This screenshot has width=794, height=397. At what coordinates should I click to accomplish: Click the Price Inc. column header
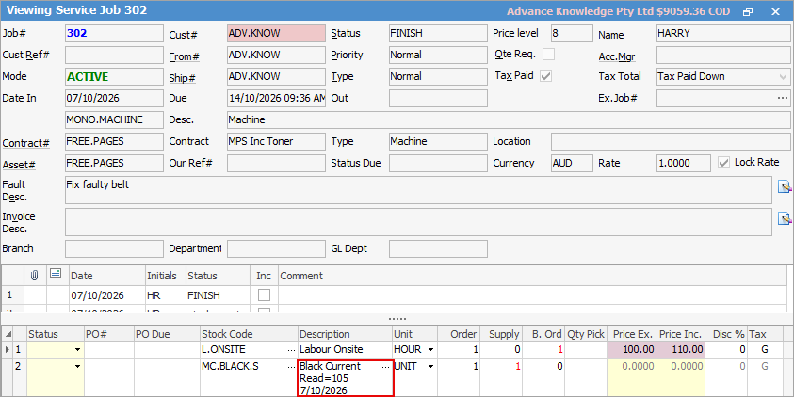point(681,334)
